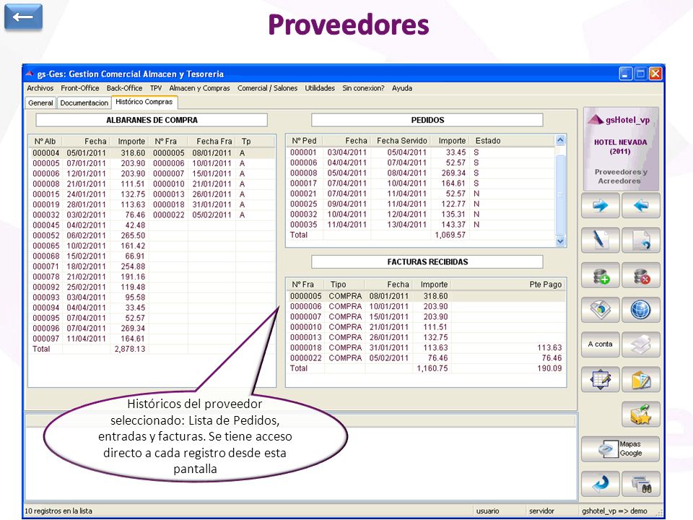The image size is (693, 520).
Task: Add a record with database plus icon
Action: point(600,275)
